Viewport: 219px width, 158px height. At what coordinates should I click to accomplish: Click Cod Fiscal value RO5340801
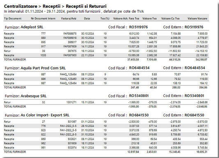(139, 96)
